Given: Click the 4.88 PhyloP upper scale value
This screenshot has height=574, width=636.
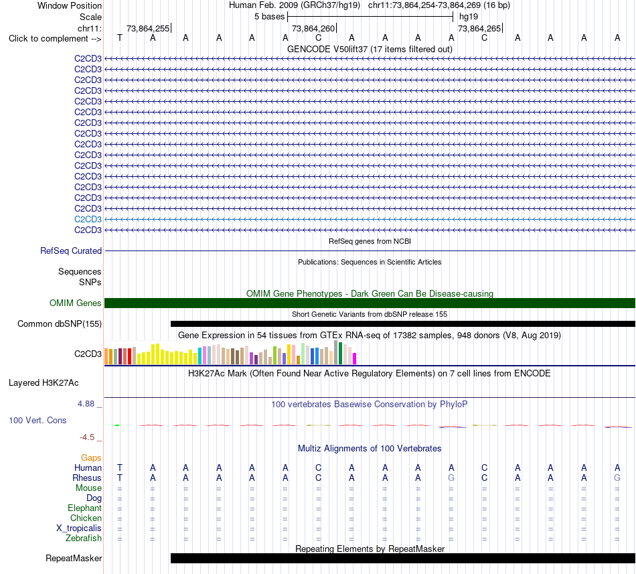Looking at the screenshot, I should [86, 404].
